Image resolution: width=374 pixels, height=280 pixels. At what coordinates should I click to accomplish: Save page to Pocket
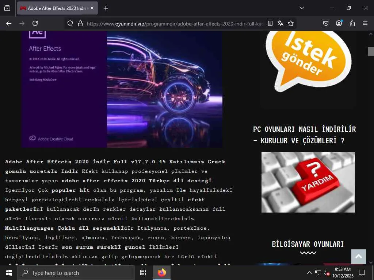(x=326, y=23)
